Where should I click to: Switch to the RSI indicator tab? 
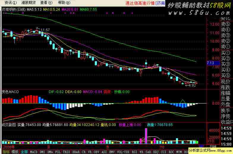pyautogui.click(x=134, y=152)
